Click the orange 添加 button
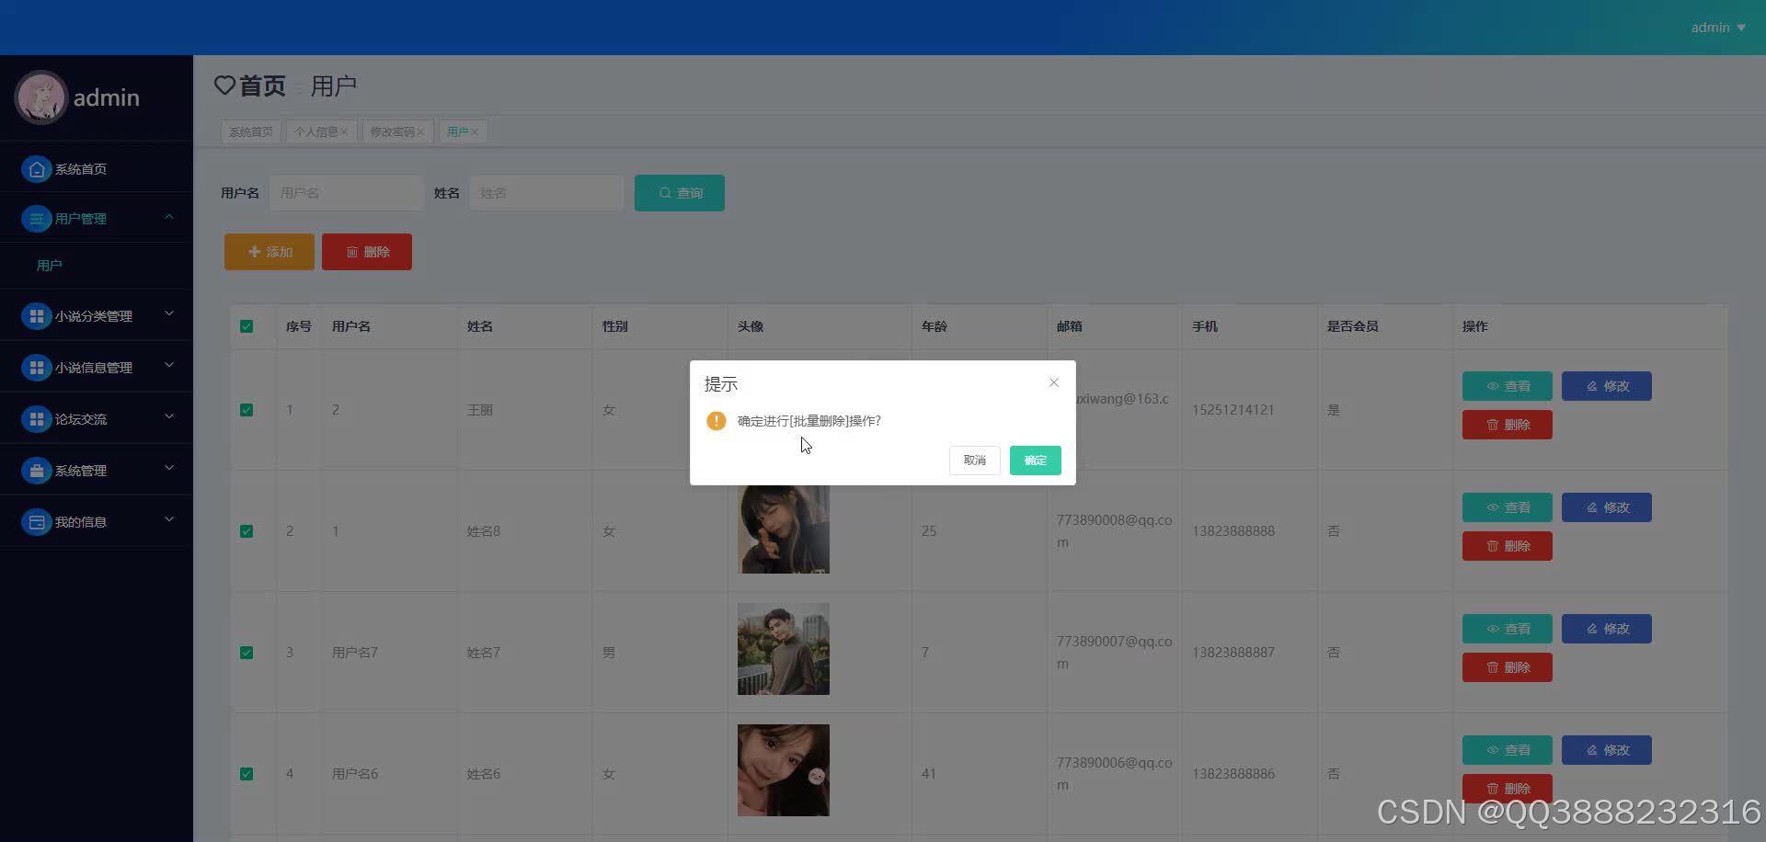 269,252
